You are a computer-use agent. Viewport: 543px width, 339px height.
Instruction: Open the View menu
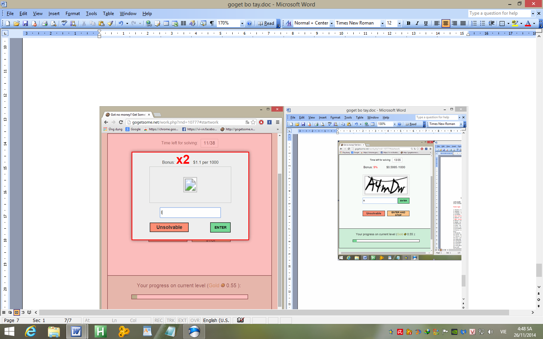[38, 14]
